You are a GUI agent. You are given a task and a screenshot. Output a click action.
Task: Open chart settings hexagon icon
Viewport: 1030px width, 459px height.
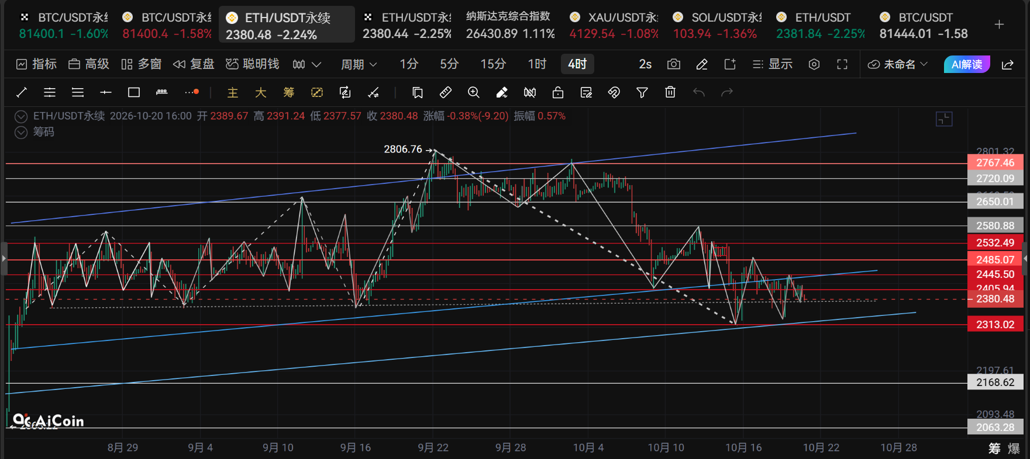point(814,64)
